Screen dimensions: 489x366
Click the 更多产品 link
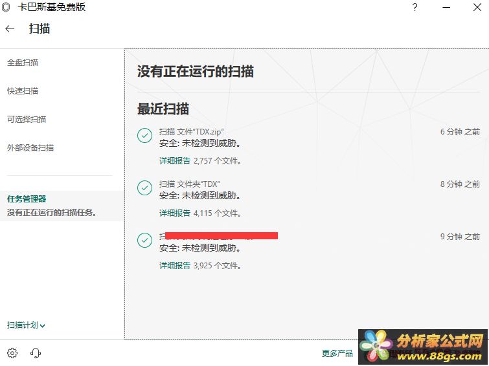pos(337,353)
